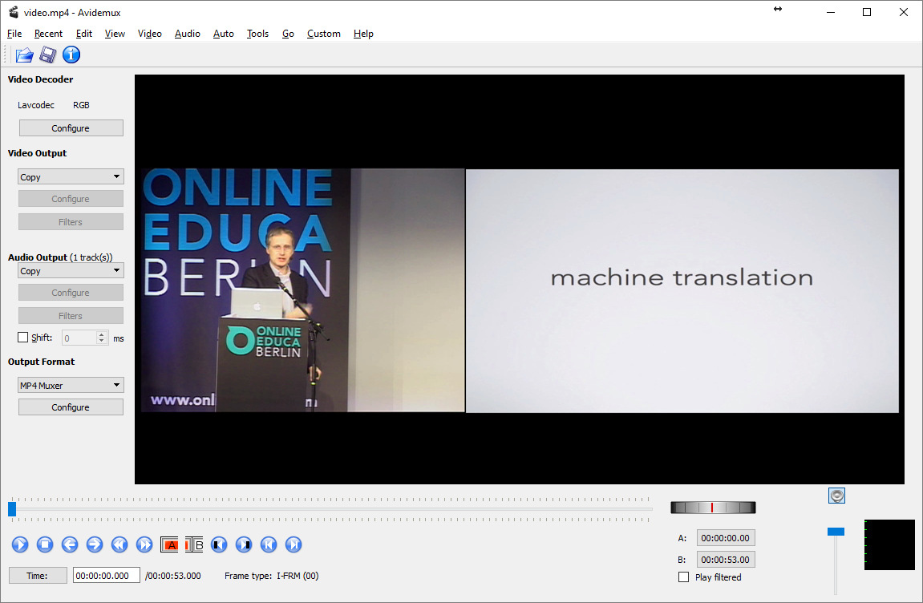
Task: Go to the first frame of video
Action: tap(269, 544)
